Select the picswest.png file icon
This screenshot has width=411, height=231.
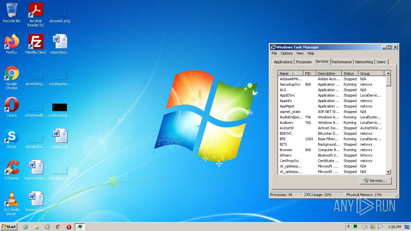[60, 13]
